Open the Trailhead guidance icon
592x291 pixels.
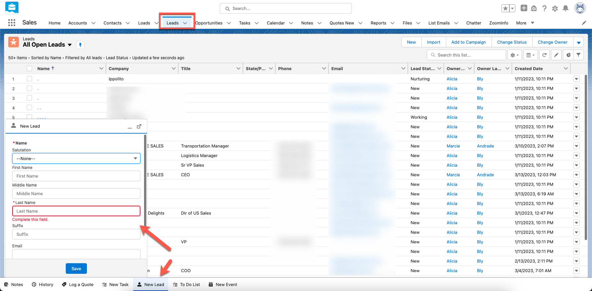click(534, 8)
